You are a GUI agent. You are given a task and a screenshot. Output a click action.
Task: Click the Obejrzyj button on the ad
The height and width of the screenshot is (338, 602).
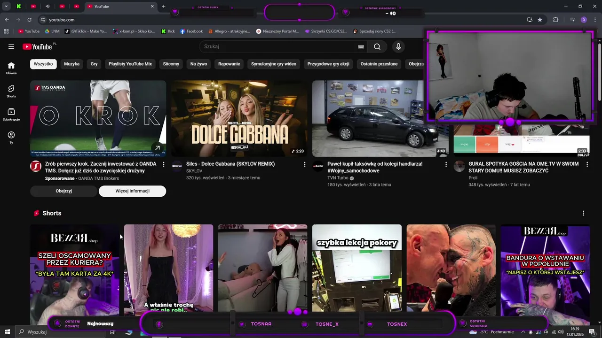63,191
